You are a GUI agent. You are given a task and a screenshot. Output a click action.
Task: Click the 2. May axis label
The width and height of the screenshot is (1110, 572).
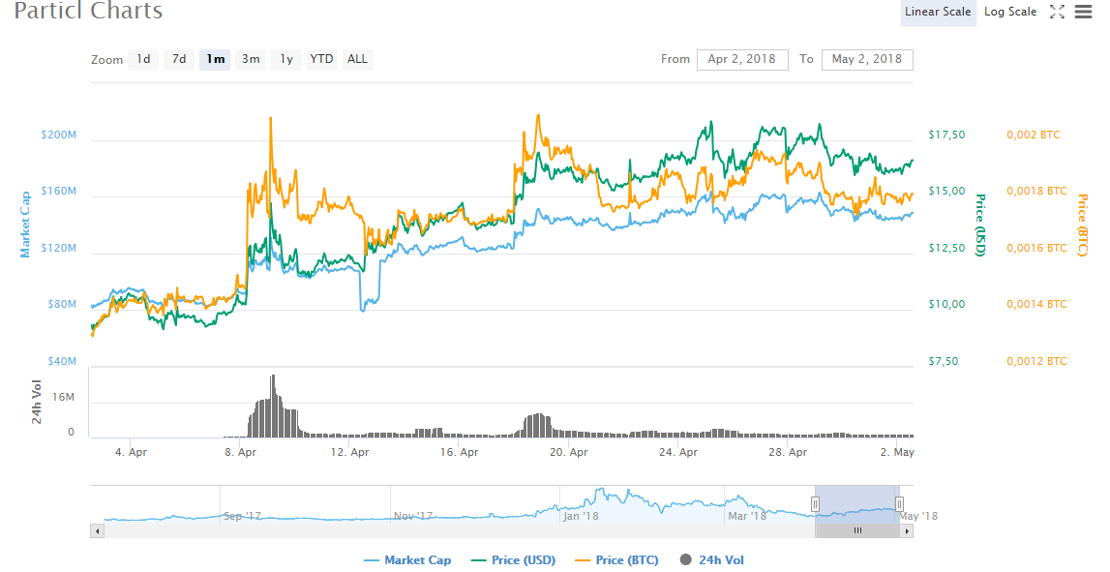click(898, 452)
